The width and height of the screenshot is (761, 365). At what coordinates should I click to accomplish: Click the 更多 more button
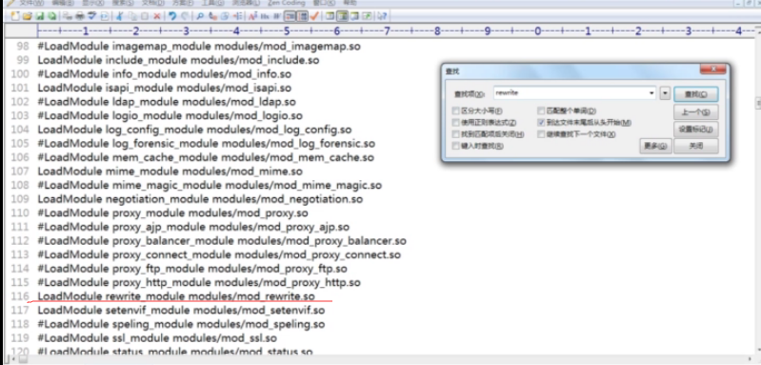coord(655,146)
